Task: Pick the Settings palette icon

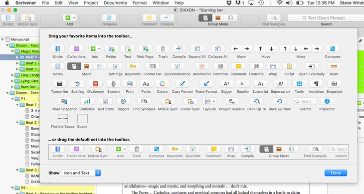Action: tap(115, 66)
